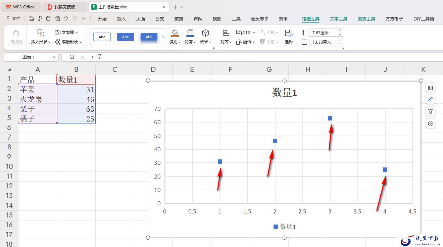Open the 对齐 align menu

point(226,37)
